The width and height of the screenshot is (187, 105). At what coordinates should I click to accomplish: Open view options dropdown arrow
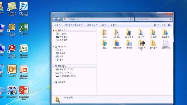tap(158, 25)
